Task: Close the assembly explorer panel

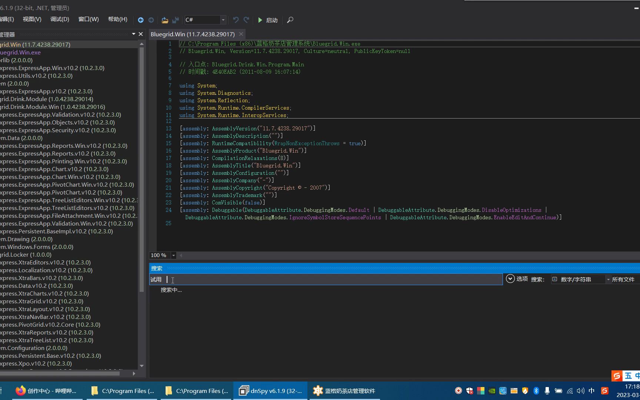Action: [141, 34]
